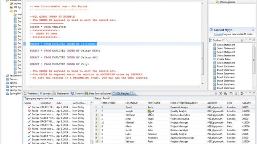Maximize the SQL Results panel
The image size is (257, 144).
254,93
